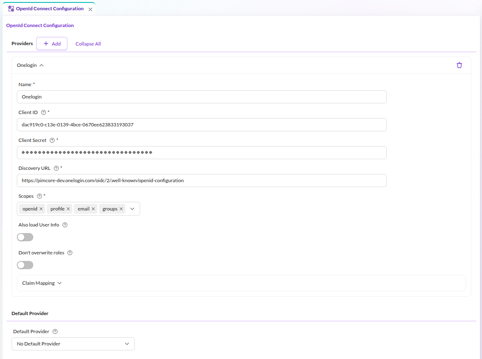
Task: Enable Also load User Info switch
Action: click(x=25, y=237)
